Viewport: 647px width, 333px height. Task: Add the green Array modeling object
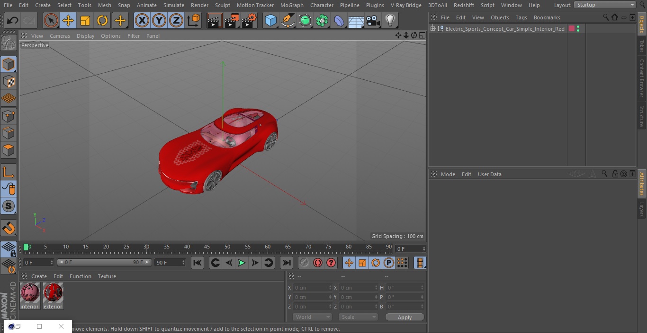(322, 20)
